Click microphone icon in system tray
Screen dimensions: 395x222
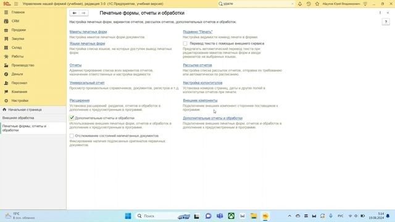pyautogui.click(x=331, y=216)
